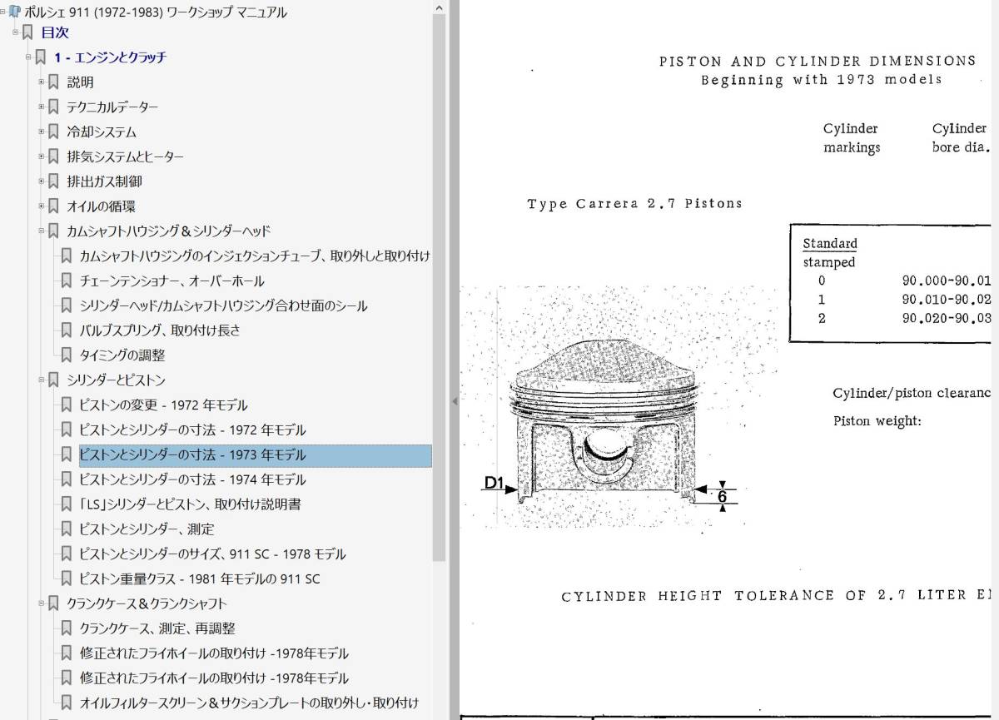Open ピストンとシリンダーの寸法 - 1974 年モデル

pos(192,479)
